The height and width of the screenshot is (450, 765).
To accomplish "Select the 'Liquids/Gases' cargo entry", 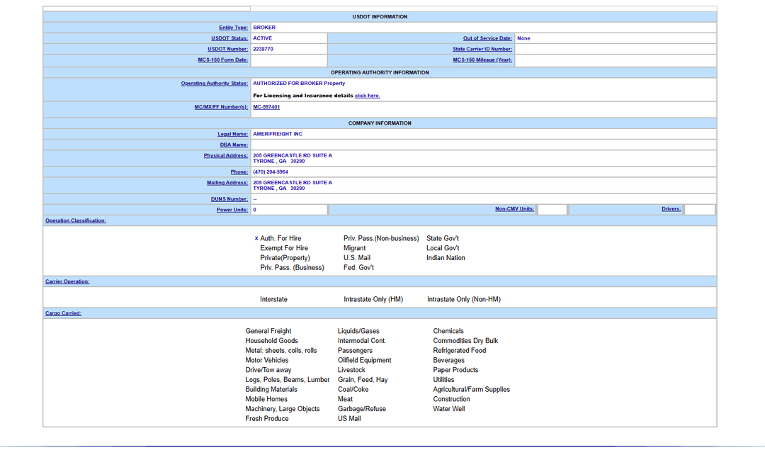I will (358, 332).
